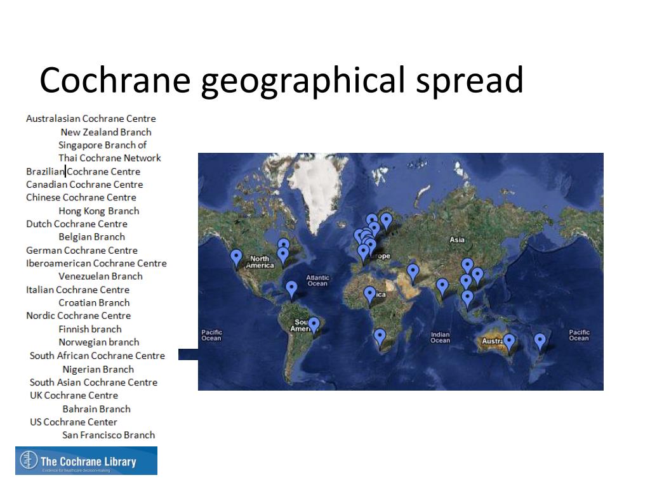Screen dimensions: 650x487
Task: Click the New Zealand Branch entry
Action: pyautogui.click(x=106, y=132)
